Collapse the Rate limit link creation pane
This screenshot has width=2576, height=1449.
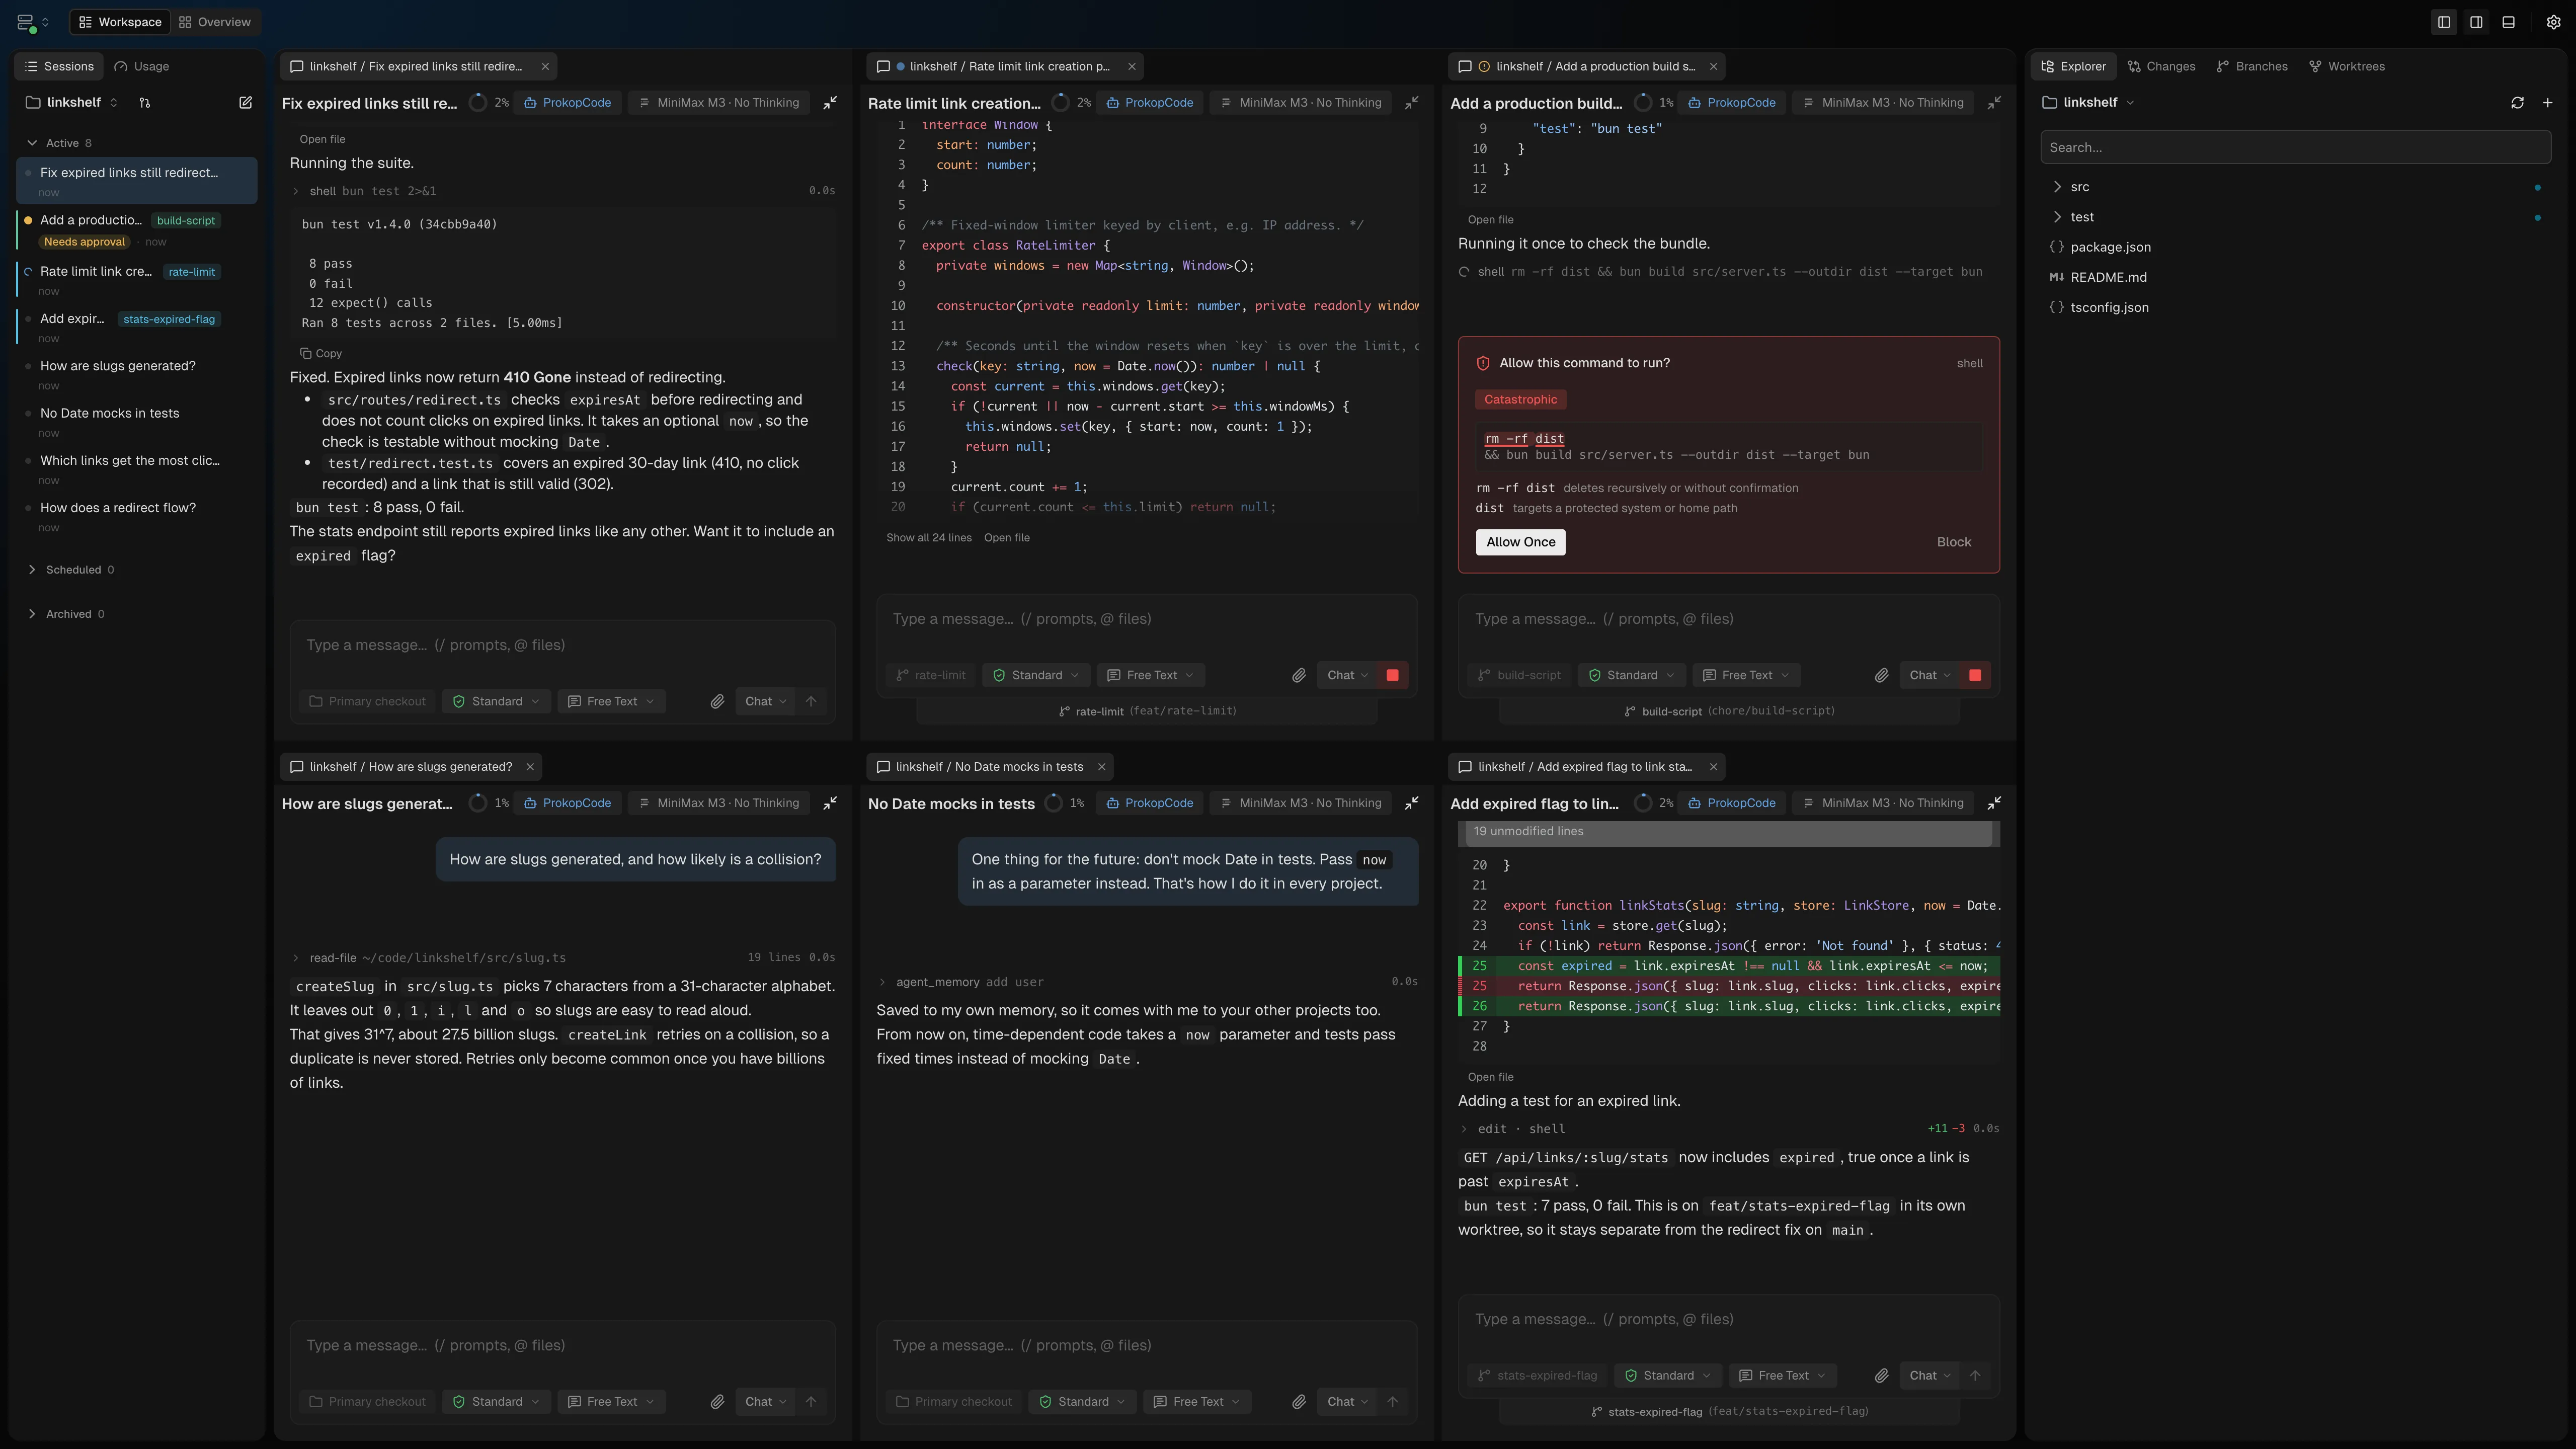(1412, 102)
